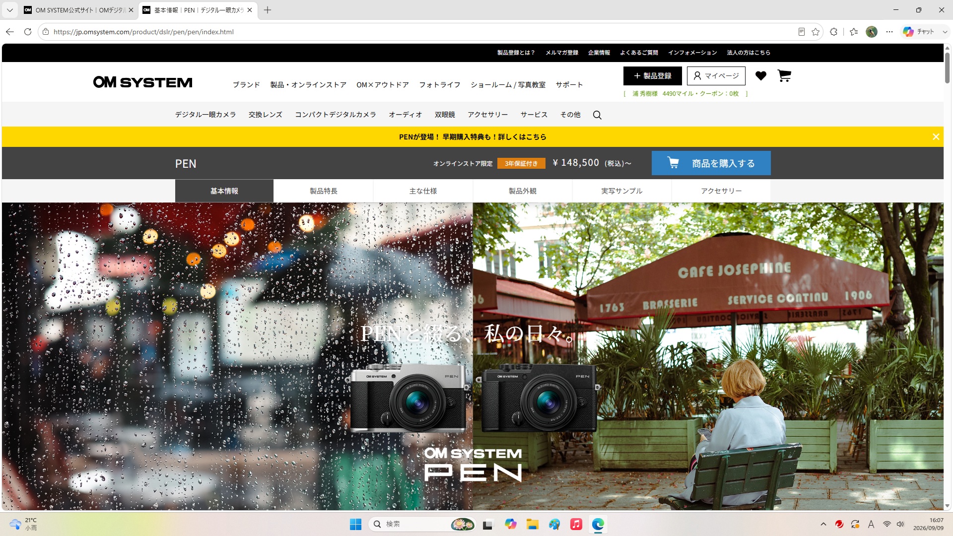Click the 商品を購入する button
Image resolution: width=953 pixels, height=536 pixels.
pos(711,163)
